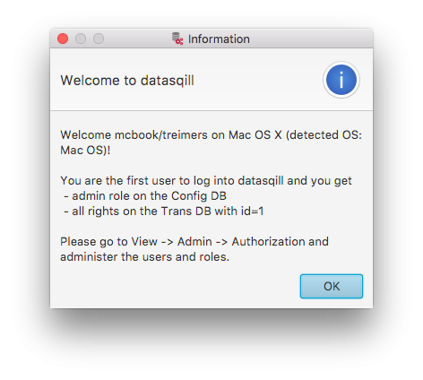
Task: Click the Mac OS)! text line
Action: (85, 150)
